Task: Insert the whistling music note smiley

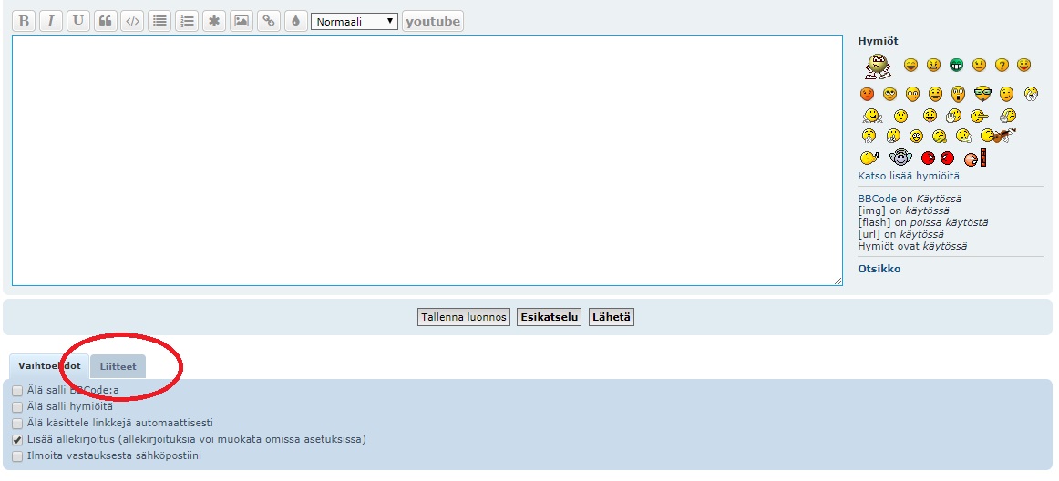Action: (x=869, y=159)
